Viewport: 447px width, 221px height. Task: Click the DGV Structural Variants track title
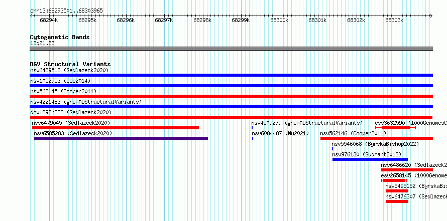point(70,64)
